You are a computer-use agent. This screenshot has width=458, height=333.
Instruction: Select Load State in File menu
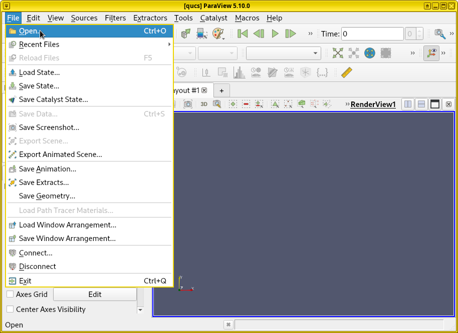pyautogui.click(x=39, y=72)
